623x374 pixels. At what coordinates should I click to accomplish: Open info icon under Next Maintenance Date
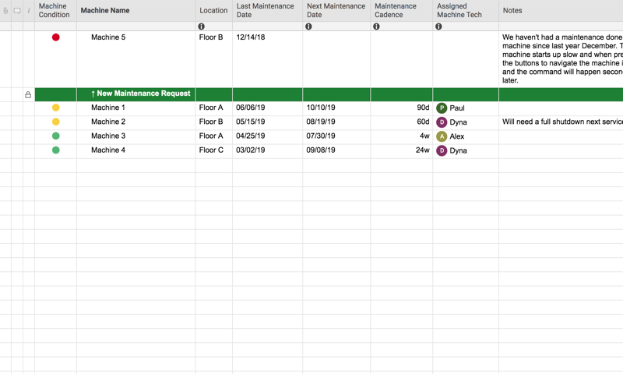pyautogui.click(x=308, y=26)
